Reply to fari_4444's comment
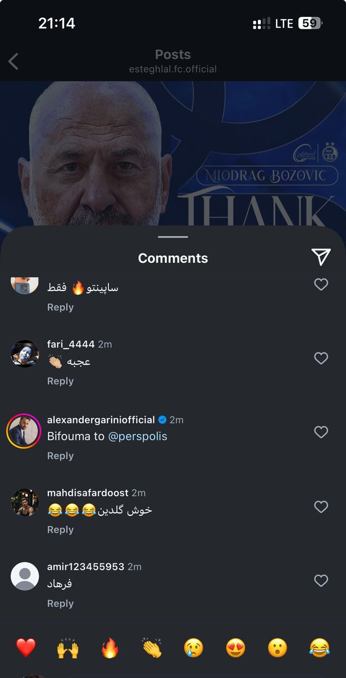Screen dimensions: 346x678 [60, 381]
